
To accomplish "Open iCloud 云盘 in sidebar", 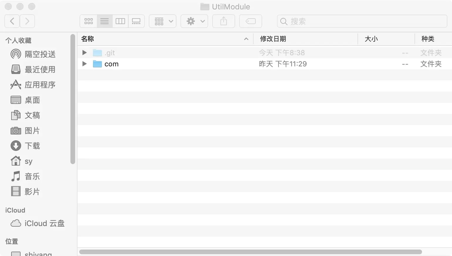I will coord(37,223).
